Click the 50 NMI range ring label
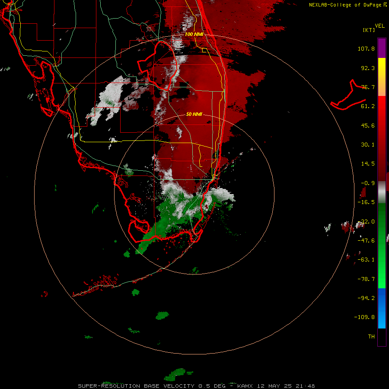 [194, 114]
